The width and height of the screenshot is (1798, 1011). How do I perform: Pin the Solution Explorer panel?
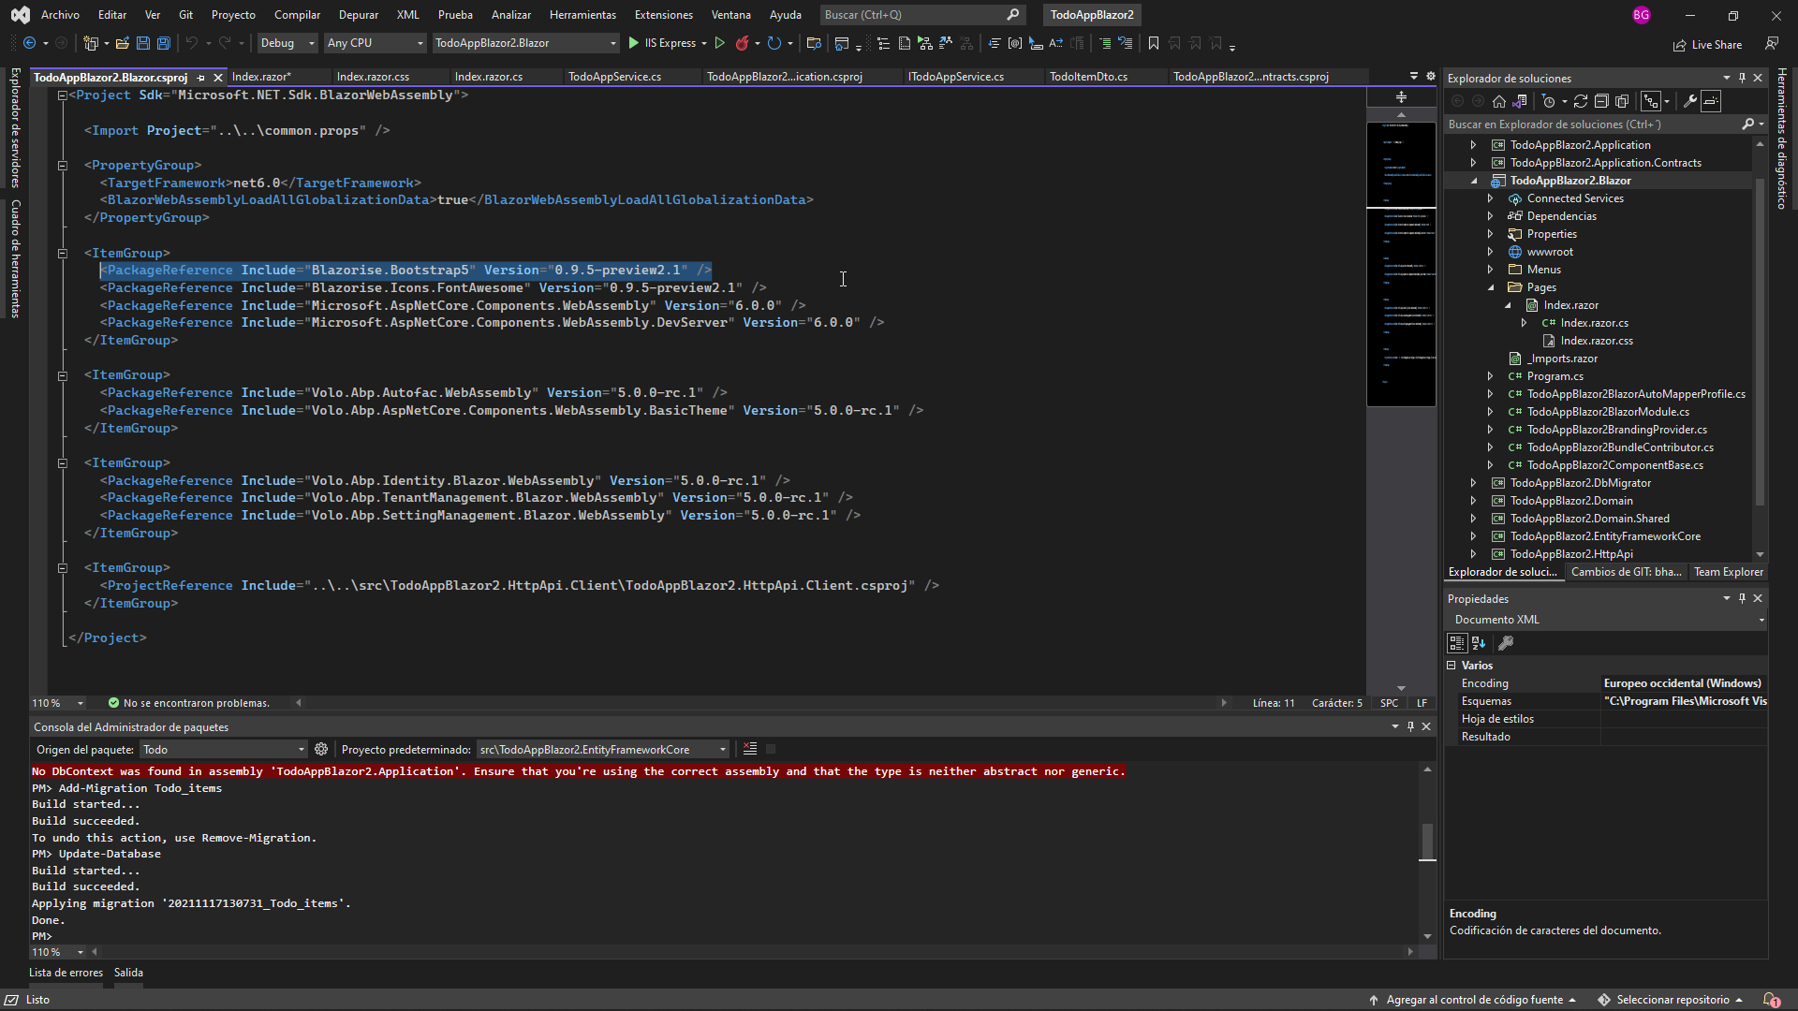click(1741, 78)
